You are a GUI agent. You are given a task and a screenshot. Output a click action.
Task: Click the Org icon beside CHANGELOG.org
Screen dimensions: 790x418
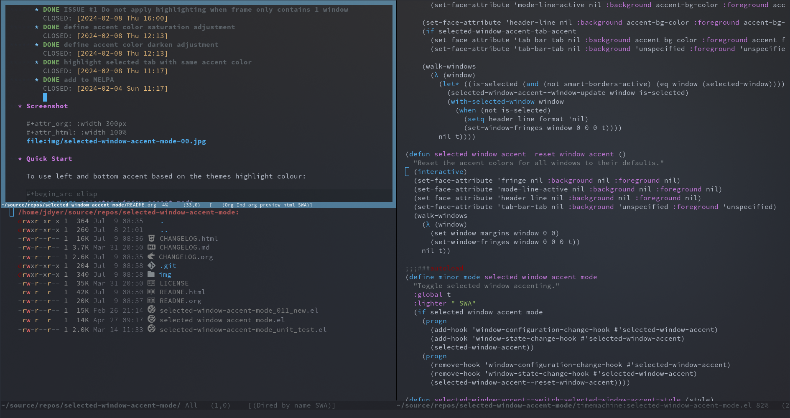click(151, 256)
